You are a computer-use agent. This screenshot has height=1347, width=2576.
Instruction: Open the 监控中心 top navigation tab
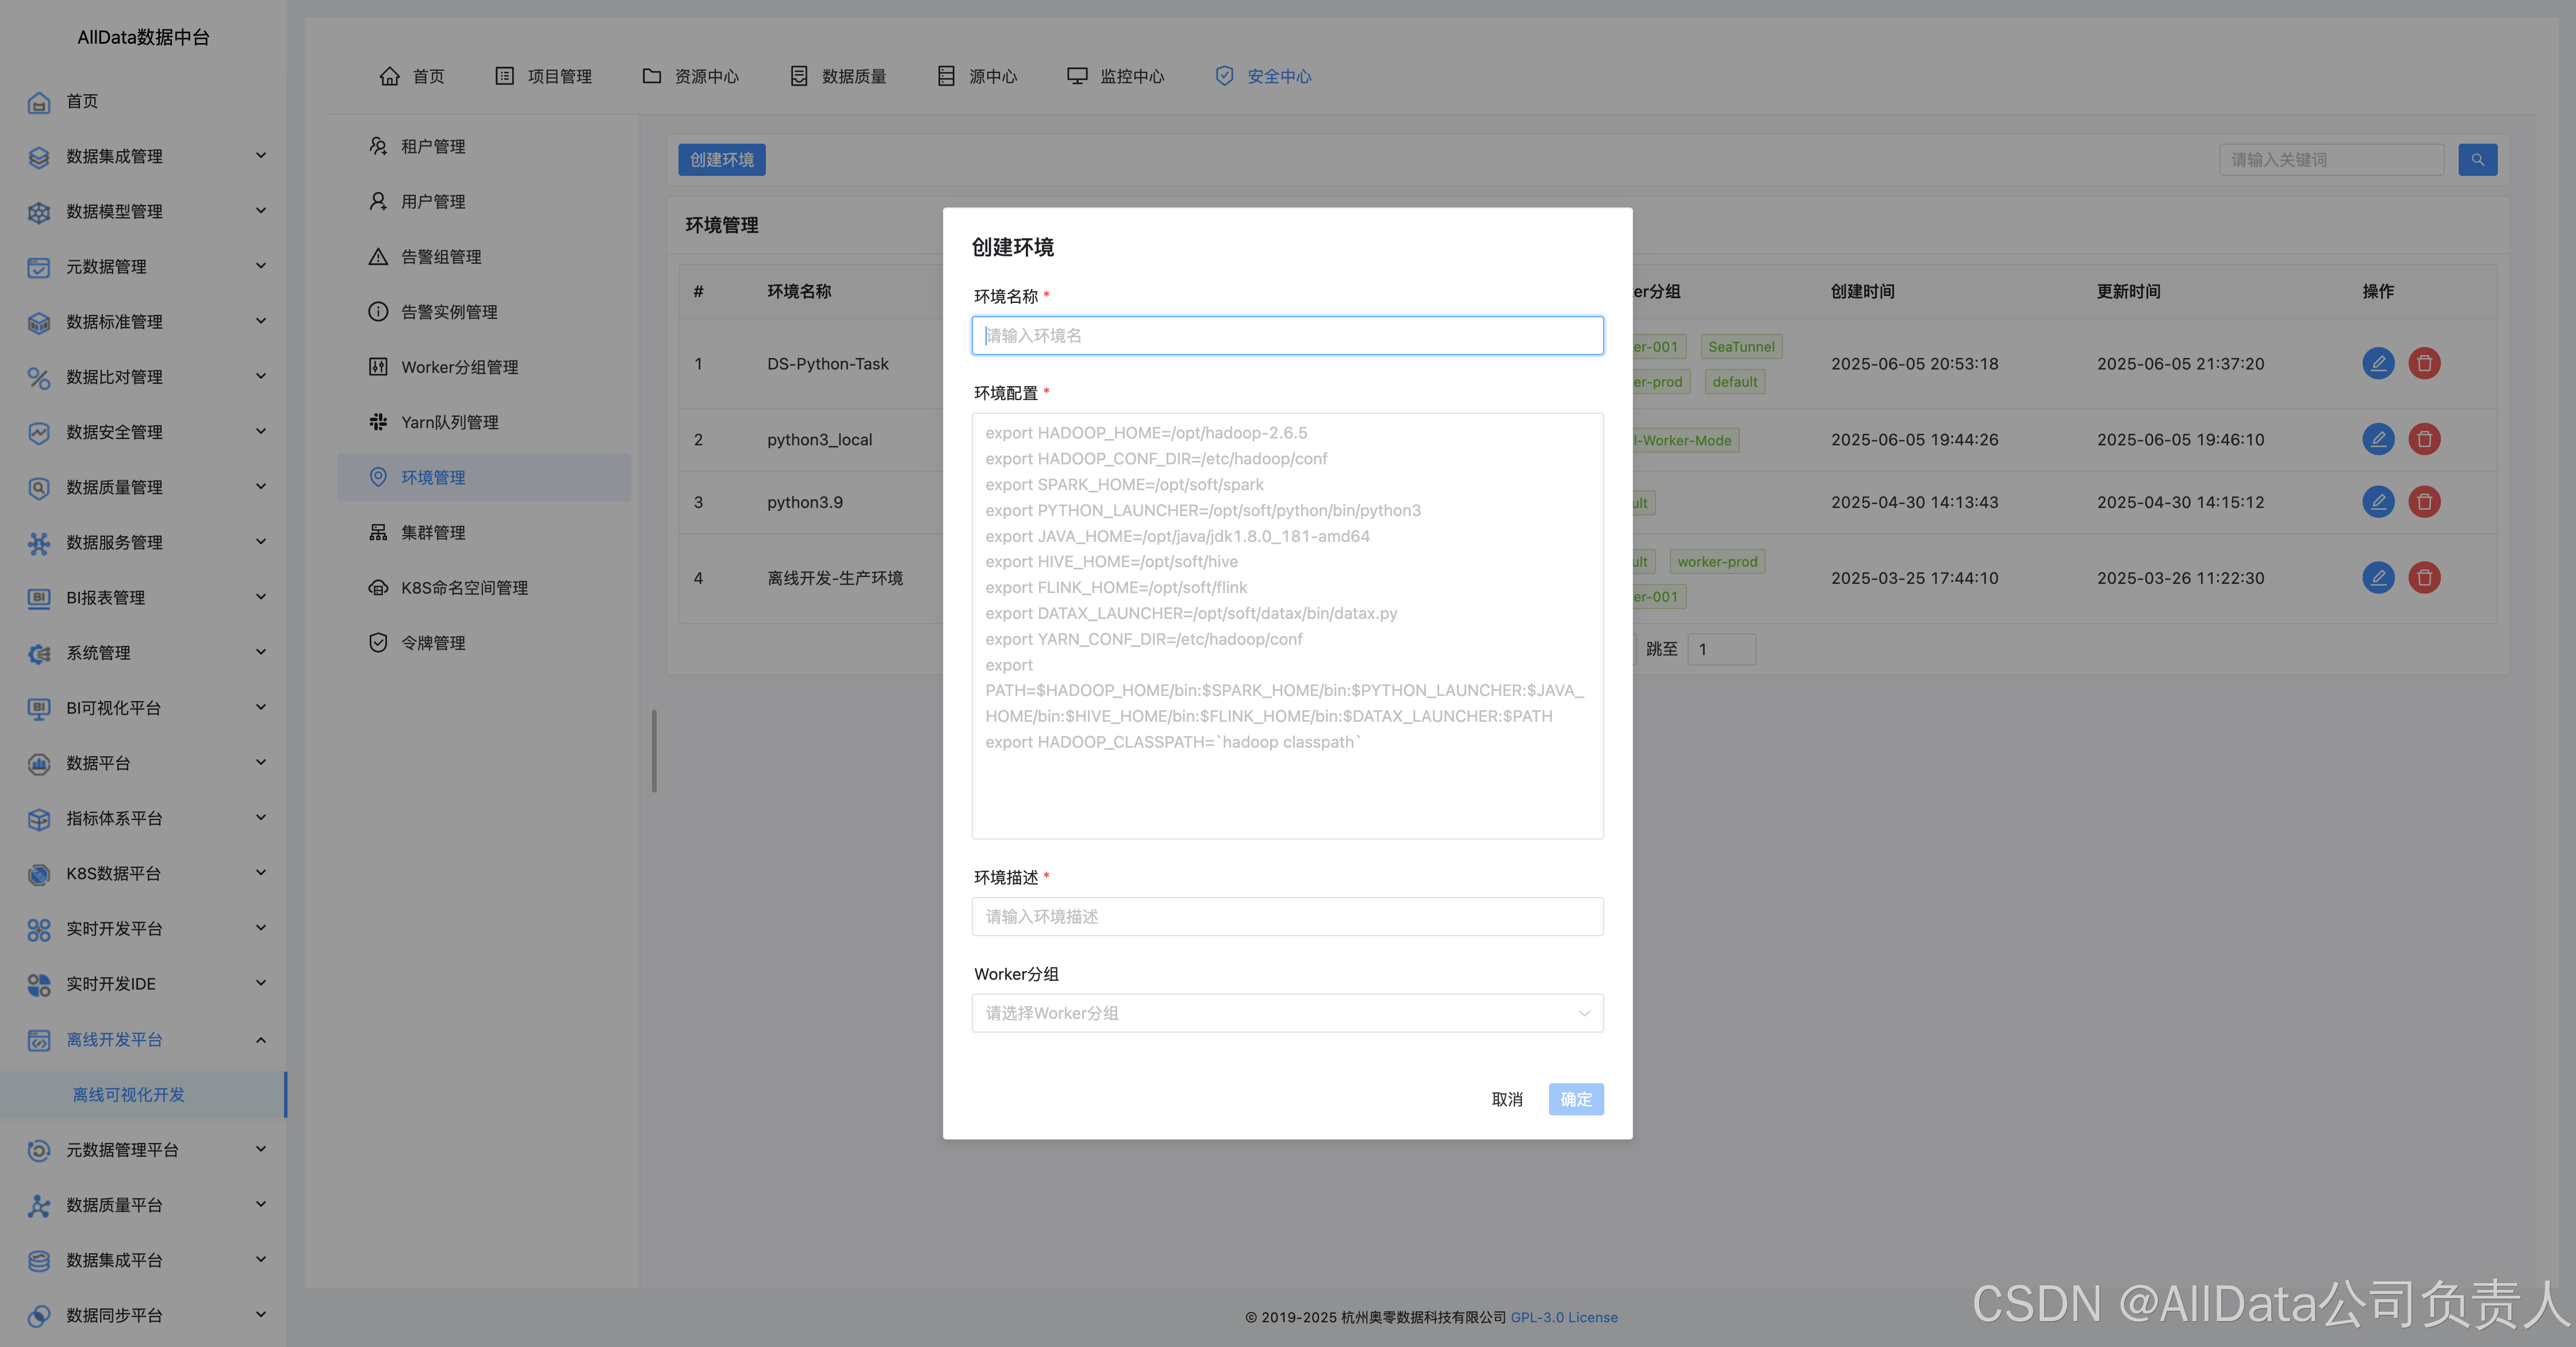[x=1116, y=77]
